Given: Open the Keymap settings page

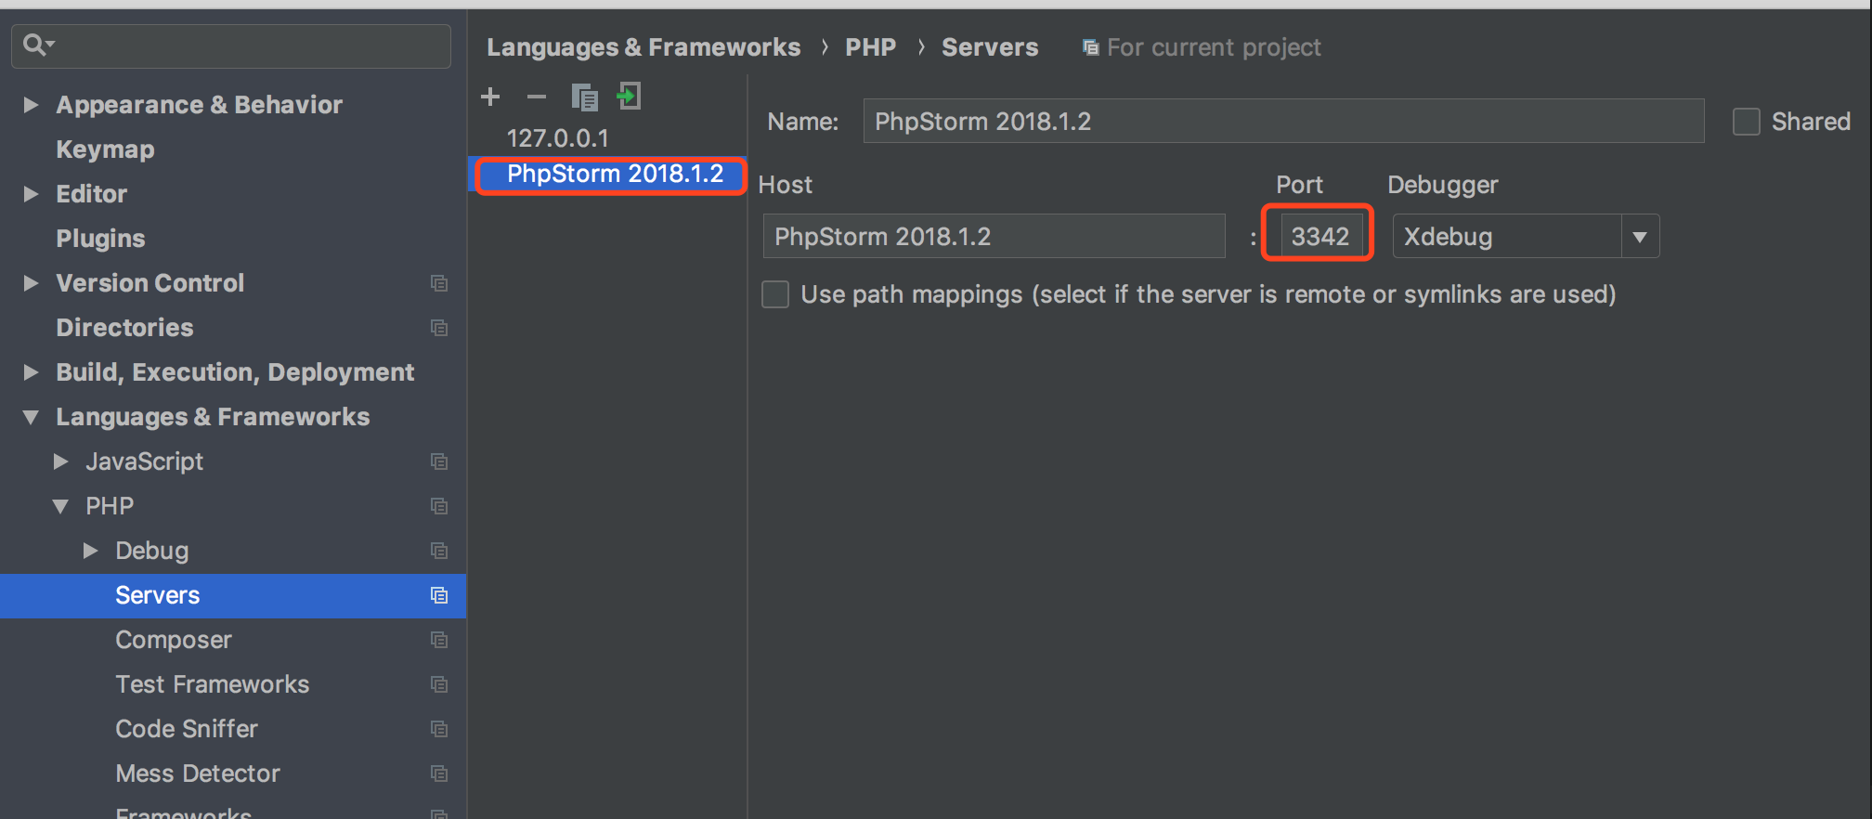Looking at the screenshot, I should click(x=105, y=149).
